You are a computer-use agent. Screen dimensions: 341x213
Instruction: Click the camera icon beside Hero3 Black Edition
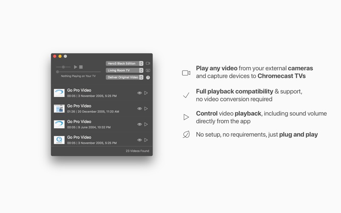coord(148,63)
